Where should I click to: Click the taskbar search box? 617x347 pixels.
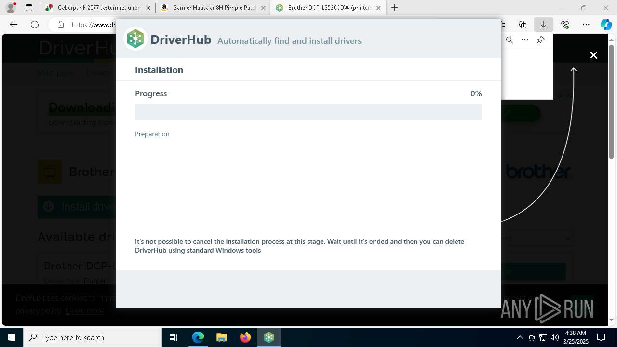click(x=93, y=337)
